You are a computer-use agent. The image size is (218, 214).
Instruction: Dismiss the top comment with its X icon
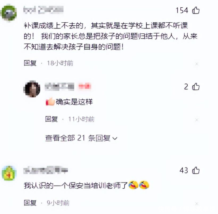pos(197,64)
